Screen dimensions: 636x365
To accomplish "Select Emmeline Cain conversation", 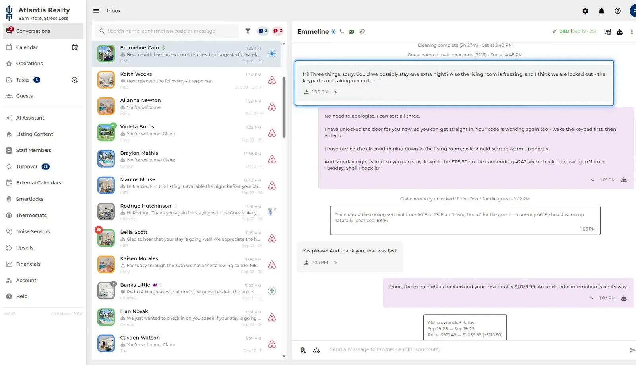I will click(186, 54).
